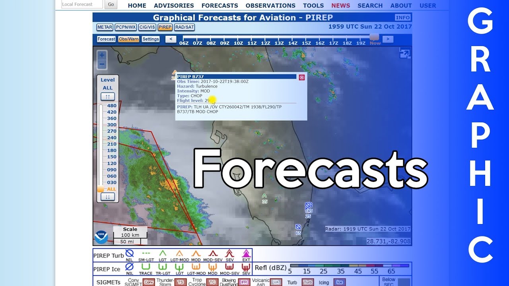Click the orange level slider handle at ALL
Screen dimensions: 509x286
pos(101,189)
